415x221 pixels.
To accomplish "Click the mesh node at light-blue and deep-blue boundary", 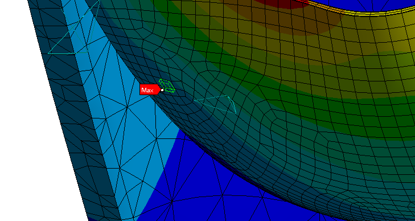I will [x=156, y=138].
